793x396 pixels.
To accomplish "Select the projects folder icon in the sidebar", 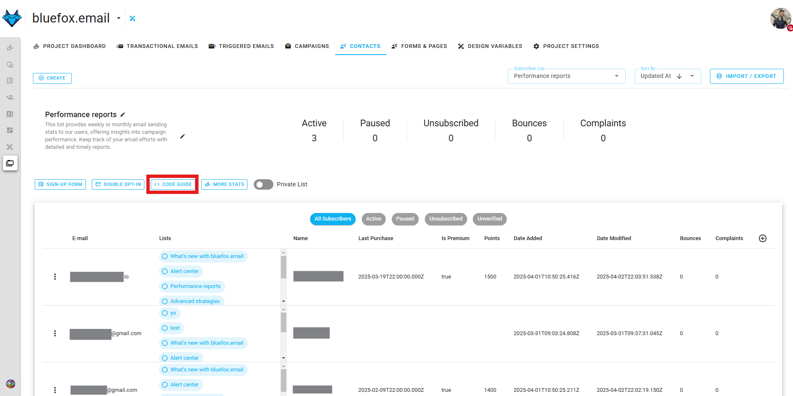I will point(10,163).
